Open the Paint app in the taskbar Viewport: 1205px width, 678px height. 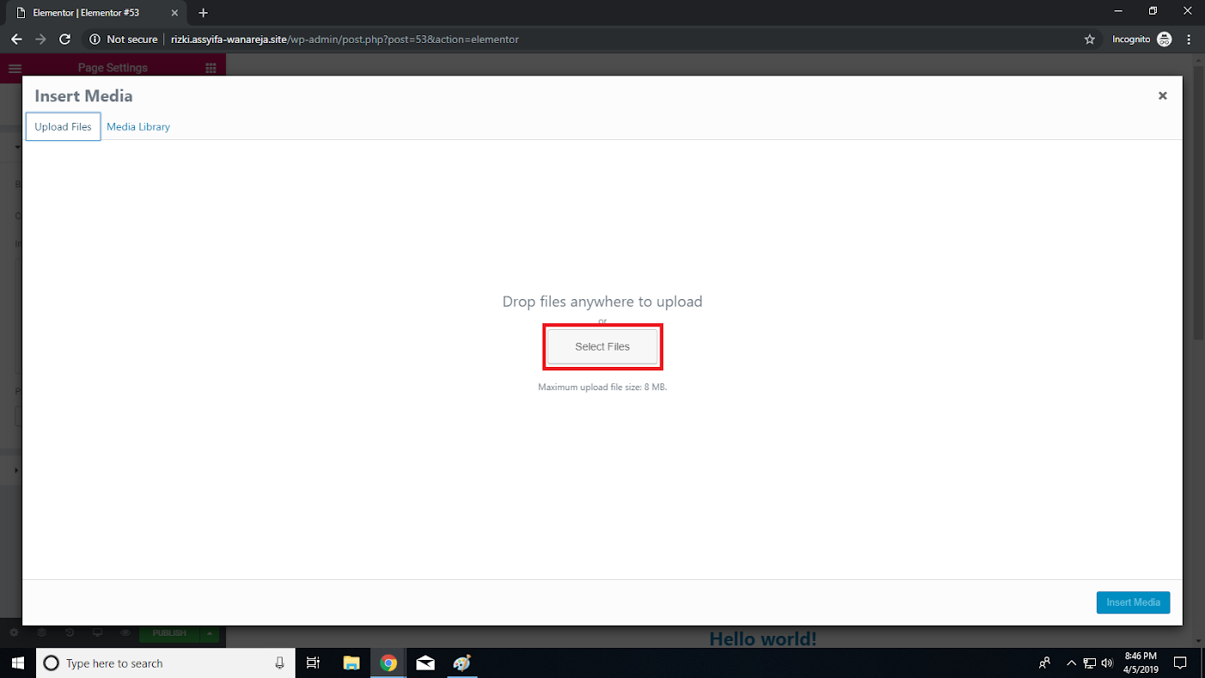(x=462, y=663)
